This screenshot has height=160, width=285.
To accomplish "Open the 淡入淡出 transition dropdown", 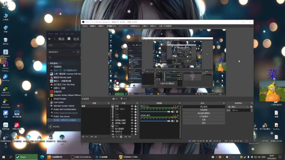I will pyautogui.click(x=238, y=107).
